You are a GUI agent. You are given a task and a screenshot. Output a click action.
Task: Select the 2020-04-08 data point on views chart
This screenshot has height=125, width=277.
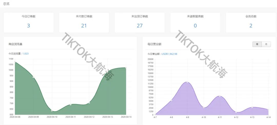point(15,62)
